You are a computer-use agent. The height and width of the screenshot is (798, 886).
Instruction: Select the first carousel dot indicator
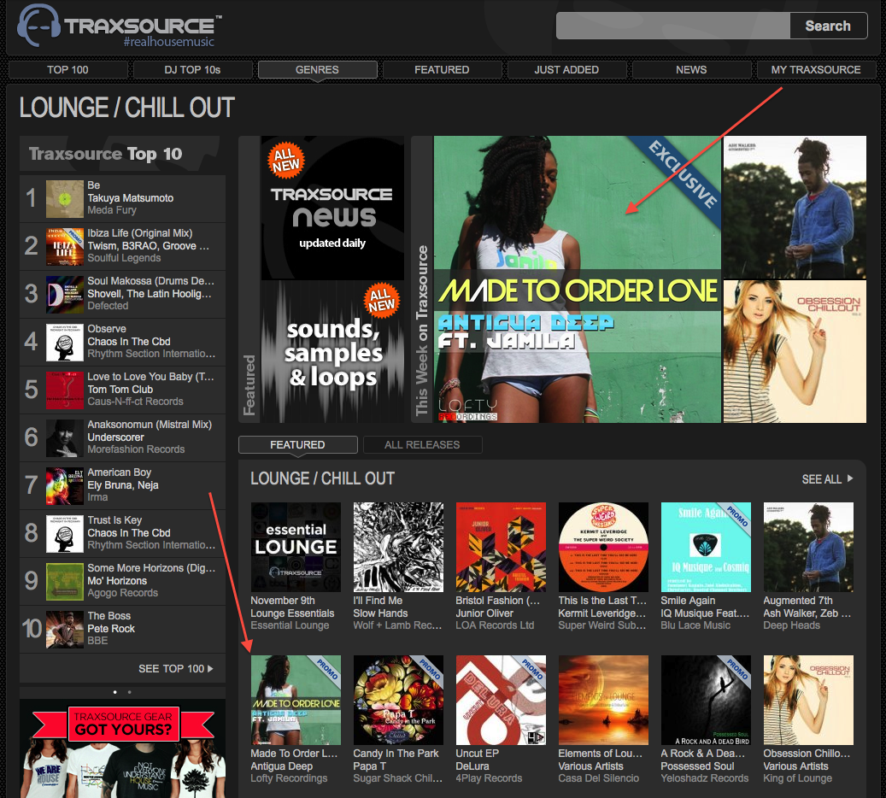click(115, 692)
